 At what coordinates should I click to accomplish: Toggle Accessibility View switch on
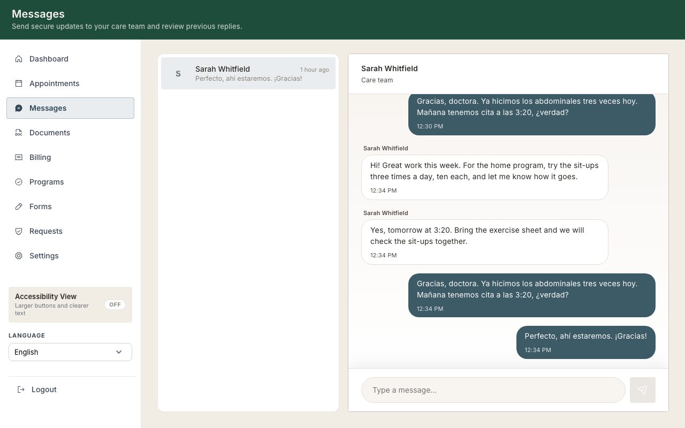point(115,304)
